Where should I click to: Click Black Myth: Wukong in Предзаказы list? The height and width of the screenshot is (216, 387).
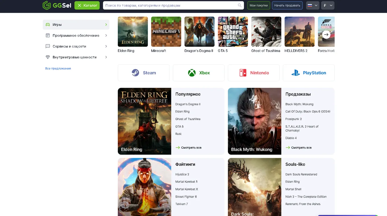pos(299,104)
